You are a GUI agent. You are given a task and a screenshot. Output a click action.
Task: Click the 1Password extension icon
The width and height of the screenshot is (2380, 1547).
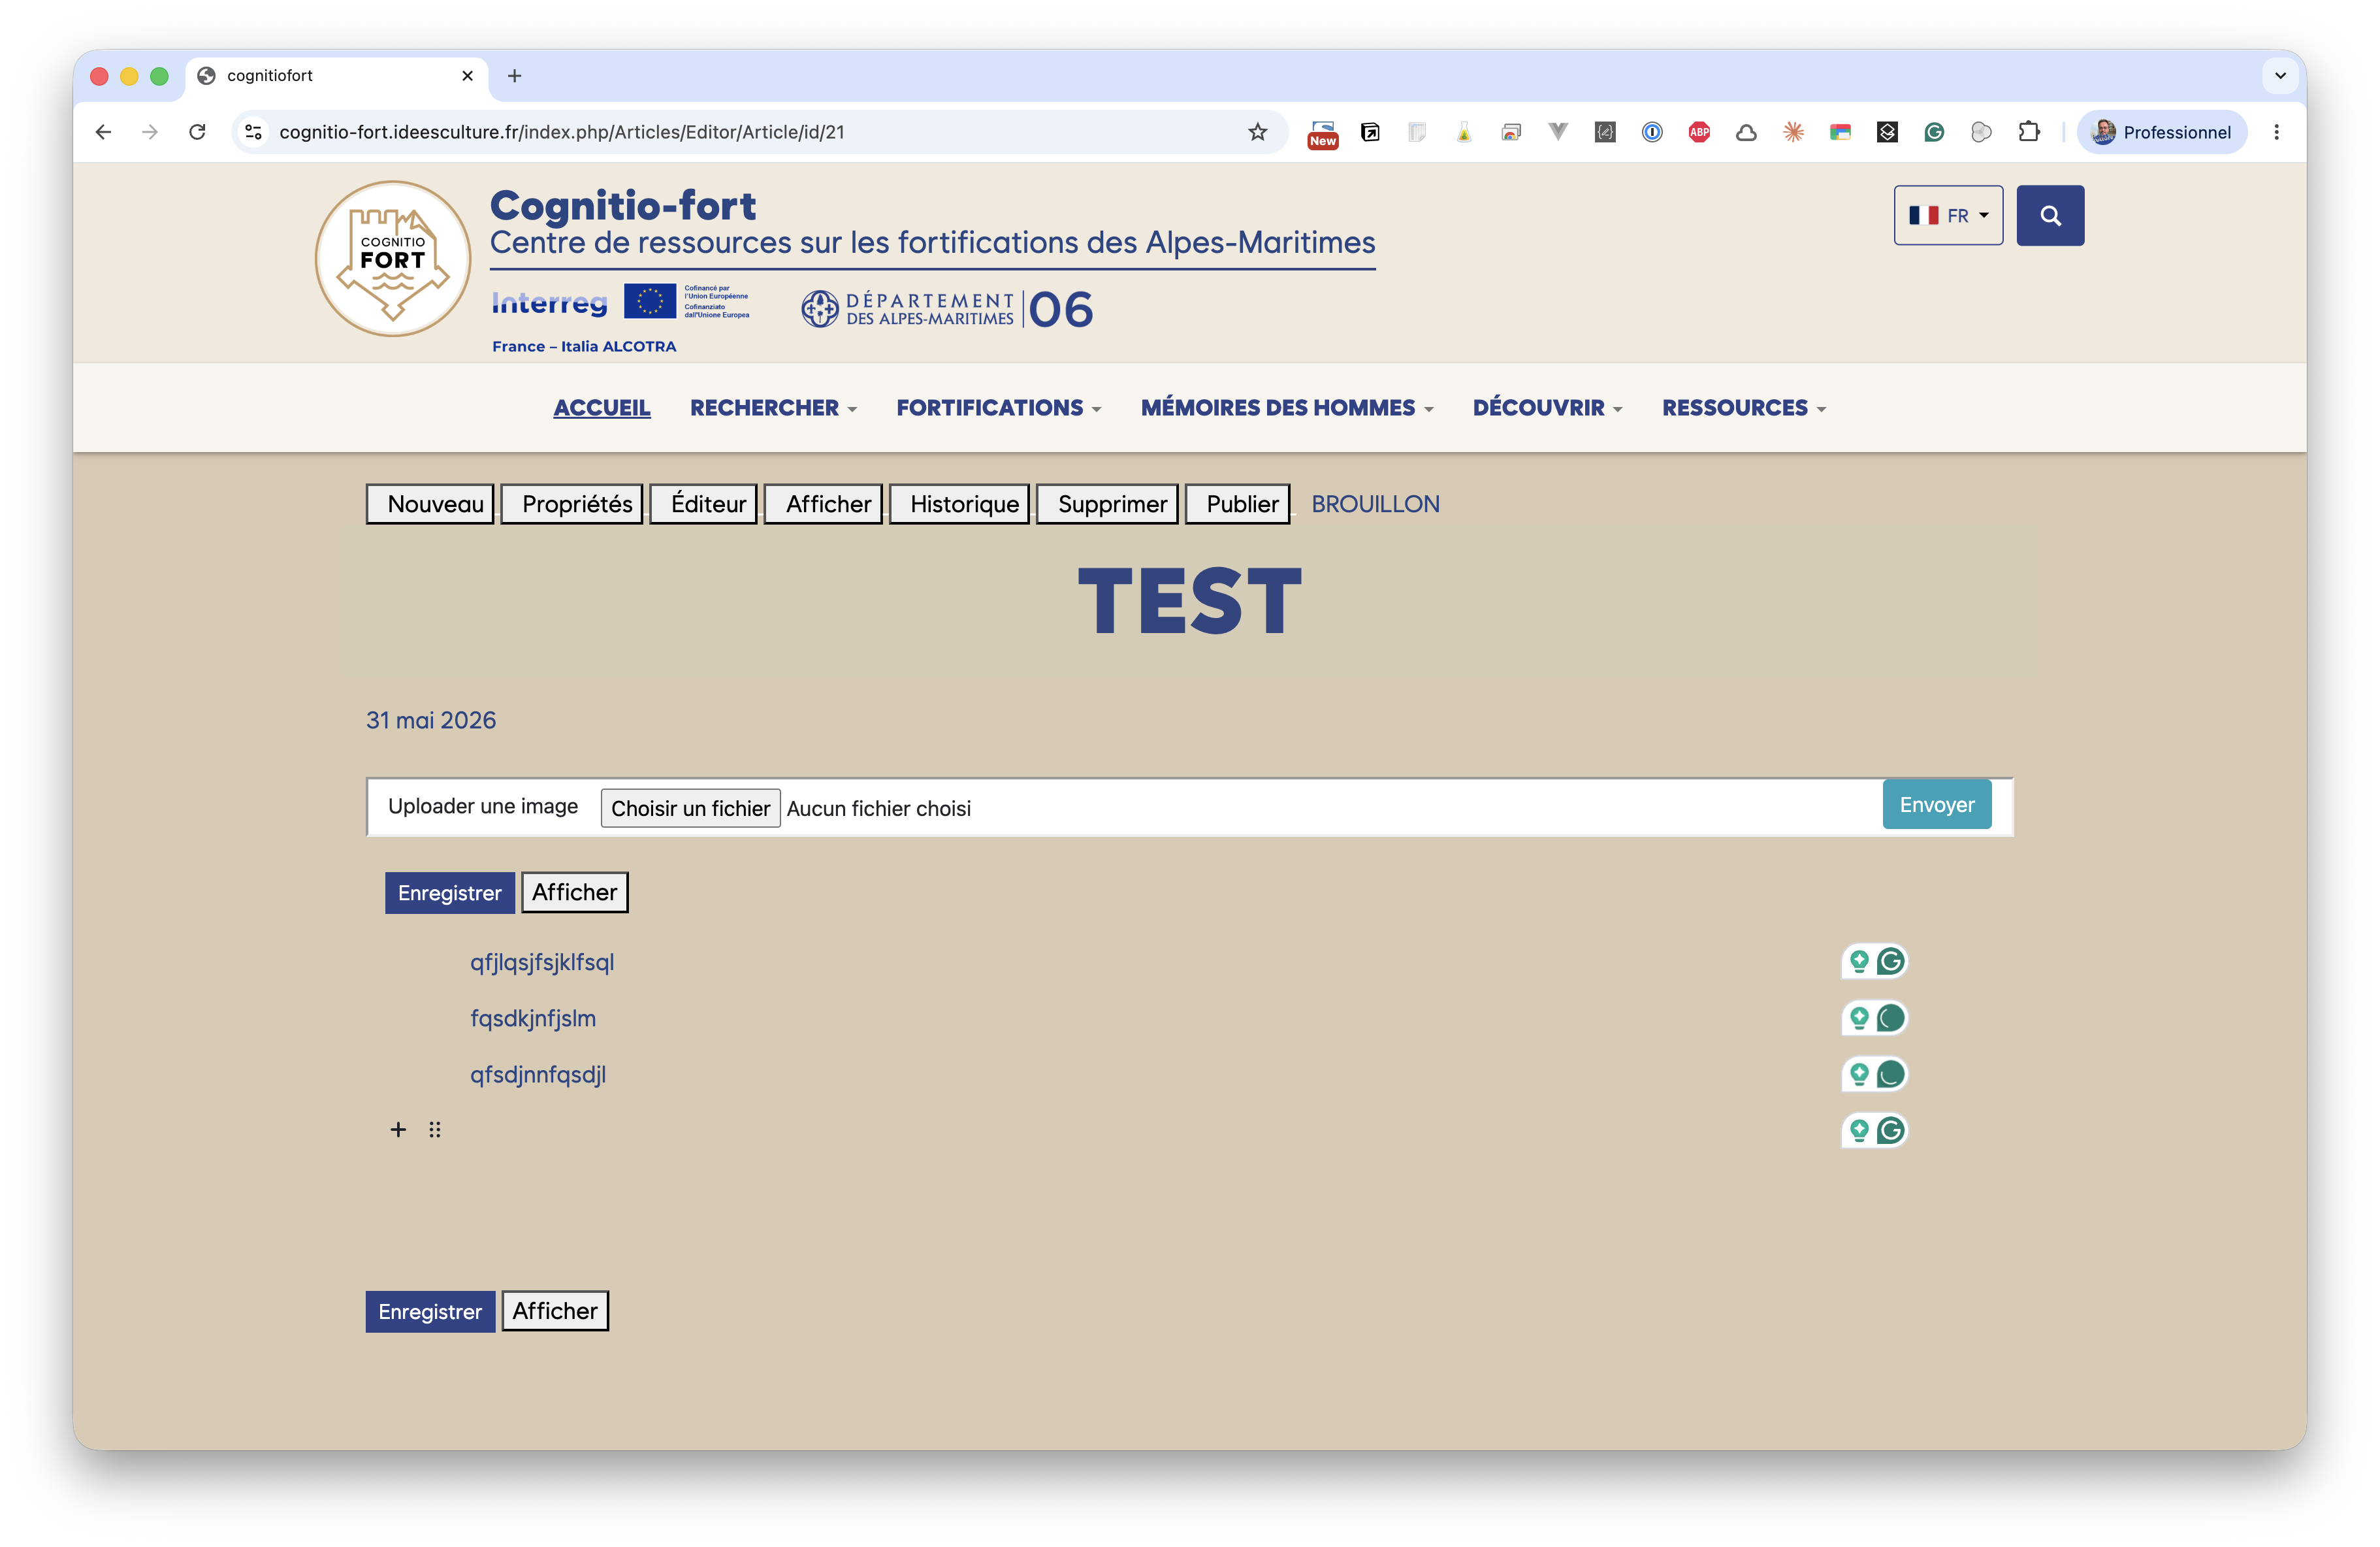pos(1652,132)
